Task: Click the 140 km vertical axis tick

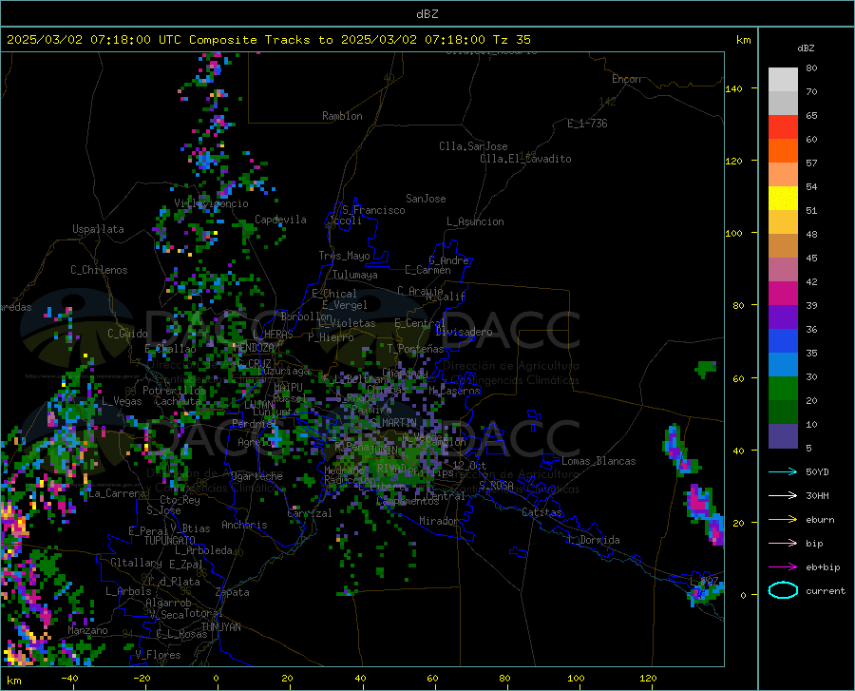Action: [734, 88]
